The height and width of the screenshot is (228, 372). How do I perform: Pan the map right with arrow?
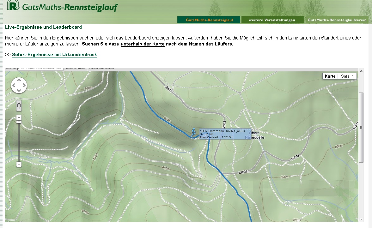click(24, 85)
